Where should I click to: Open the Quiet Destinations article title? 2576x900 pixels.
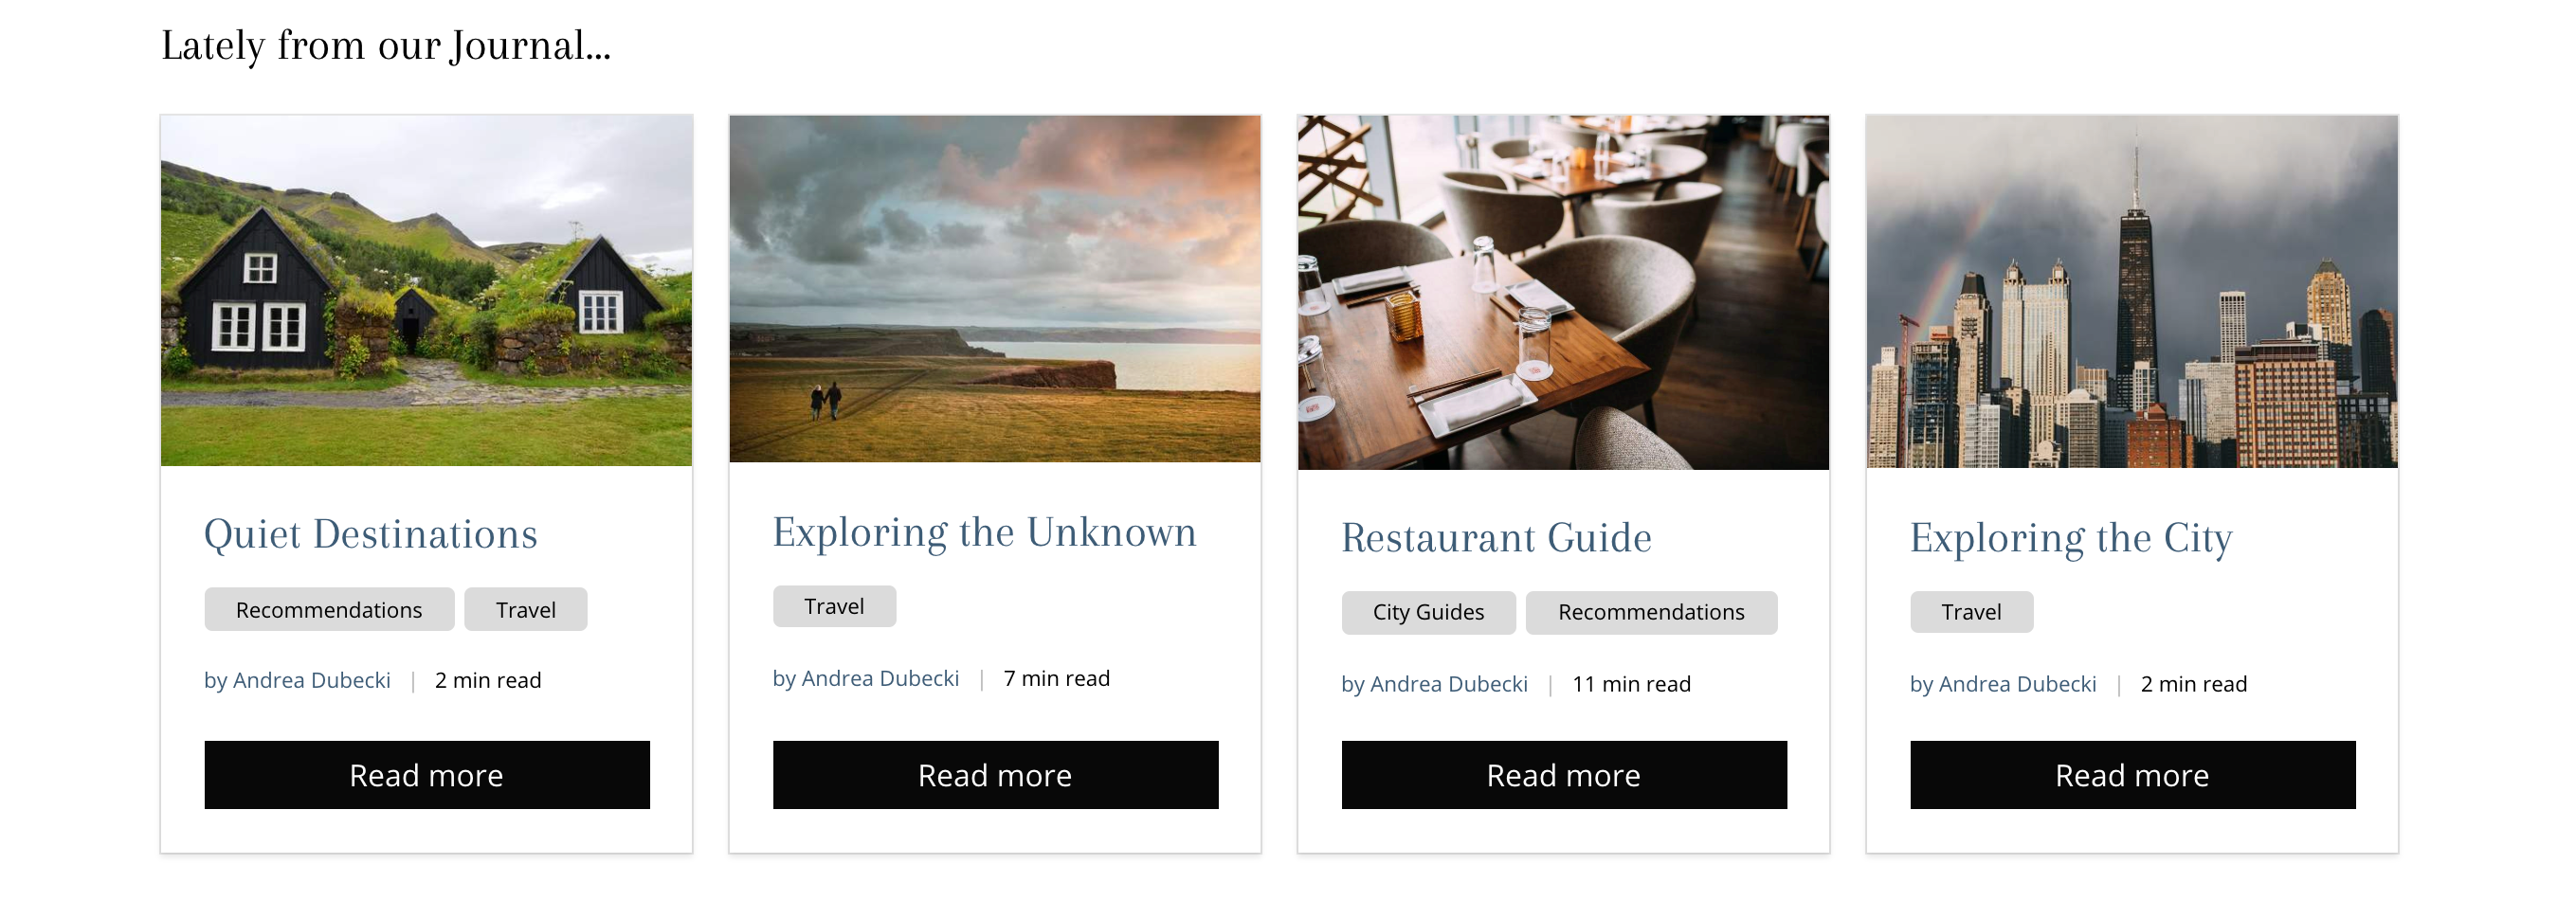(x=371, y=535)
